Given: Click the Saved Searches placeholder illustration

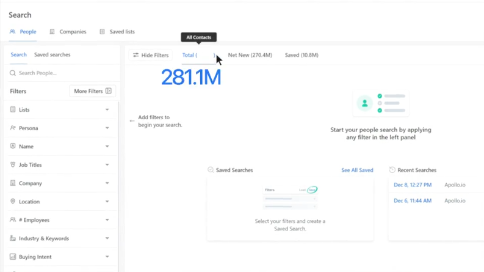Looking at the screenshot, I should tap(290, 198).
